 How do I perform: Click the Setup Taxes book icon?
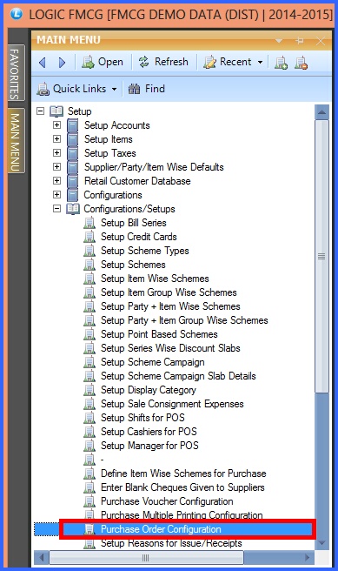73,153
